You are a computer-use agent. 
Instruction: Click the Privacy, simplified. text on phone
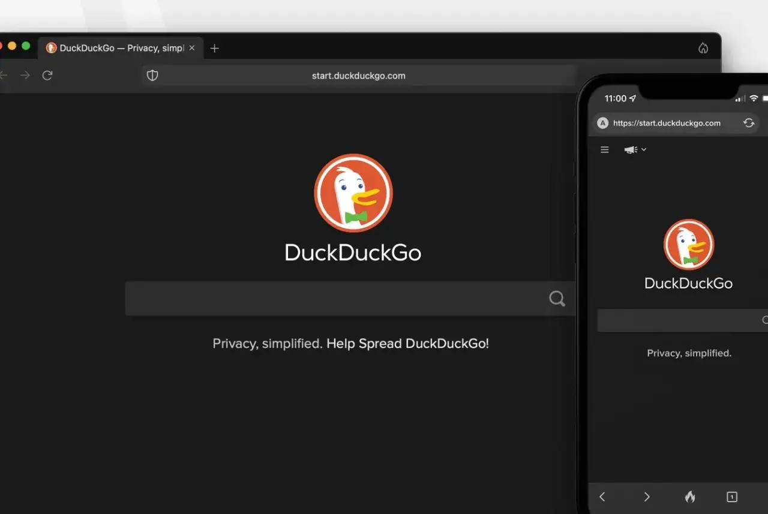[x=689, y=353]
